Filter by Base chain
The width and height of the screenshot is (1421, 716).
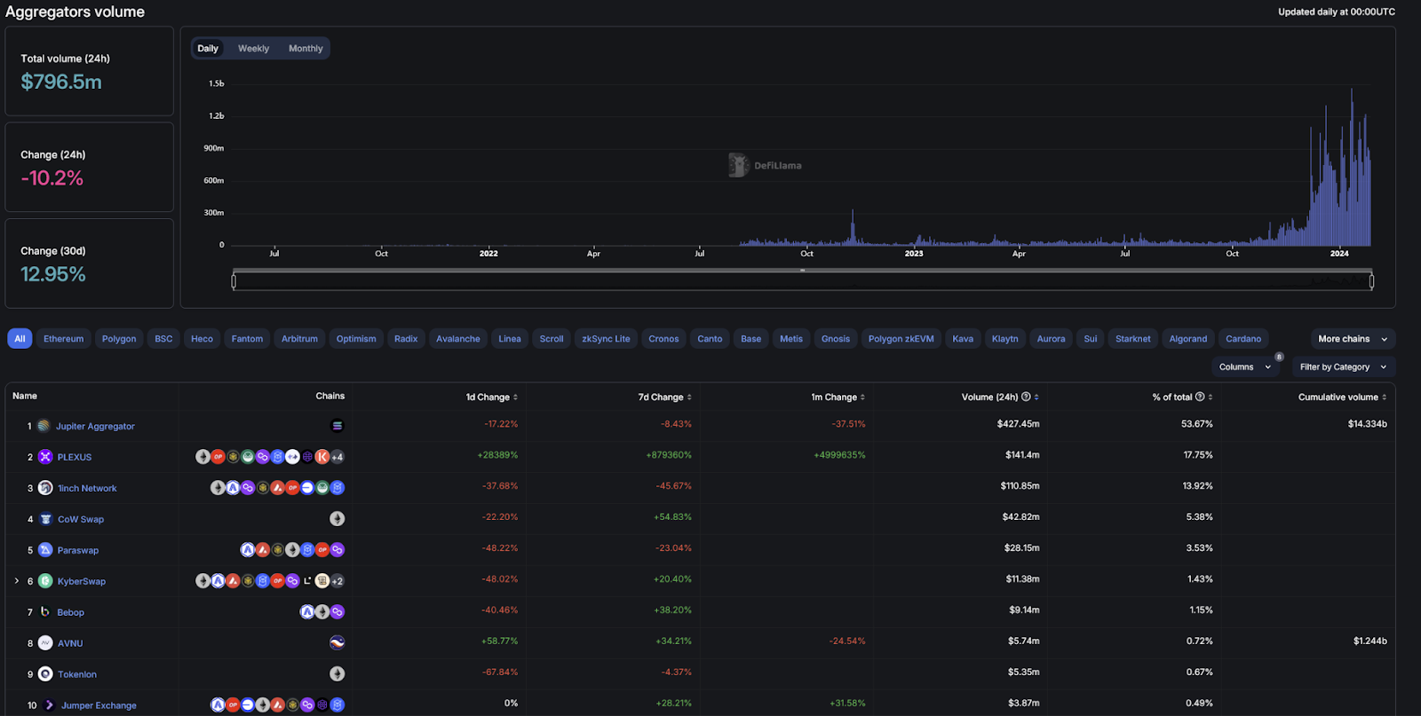751,339
